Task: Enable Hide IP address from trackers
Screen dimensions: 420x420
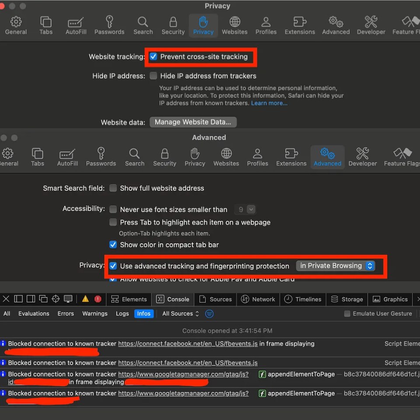Action: [153, 76]
